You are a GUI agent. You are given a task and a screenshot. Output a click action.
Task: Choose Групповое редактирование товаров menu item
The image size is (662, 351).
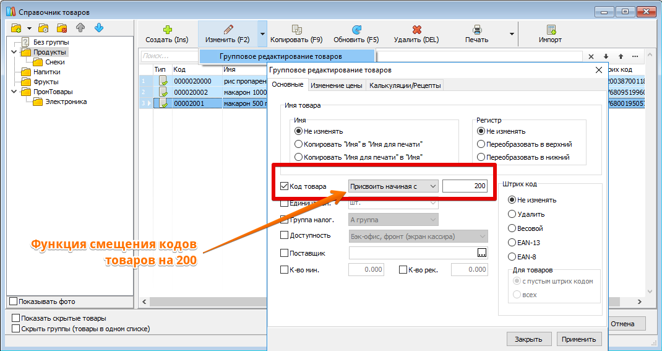(287, 56)
